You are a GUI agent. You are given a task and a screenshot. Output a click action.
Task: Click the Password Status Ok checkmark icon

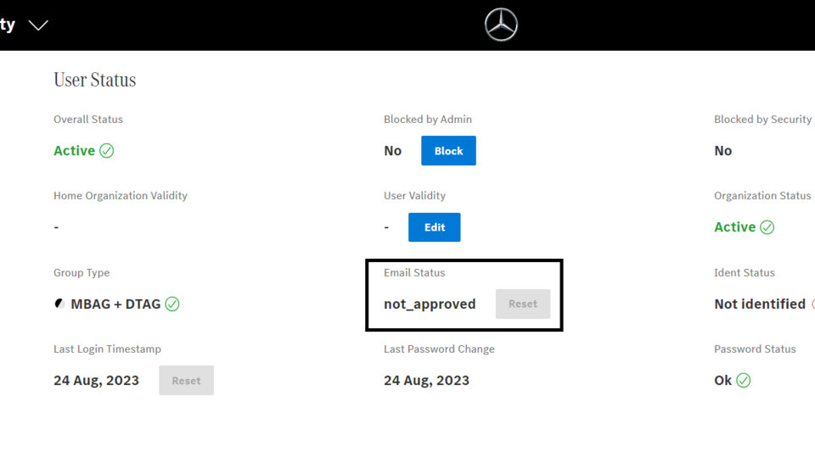pyautogui.click(x=744, y=381)
